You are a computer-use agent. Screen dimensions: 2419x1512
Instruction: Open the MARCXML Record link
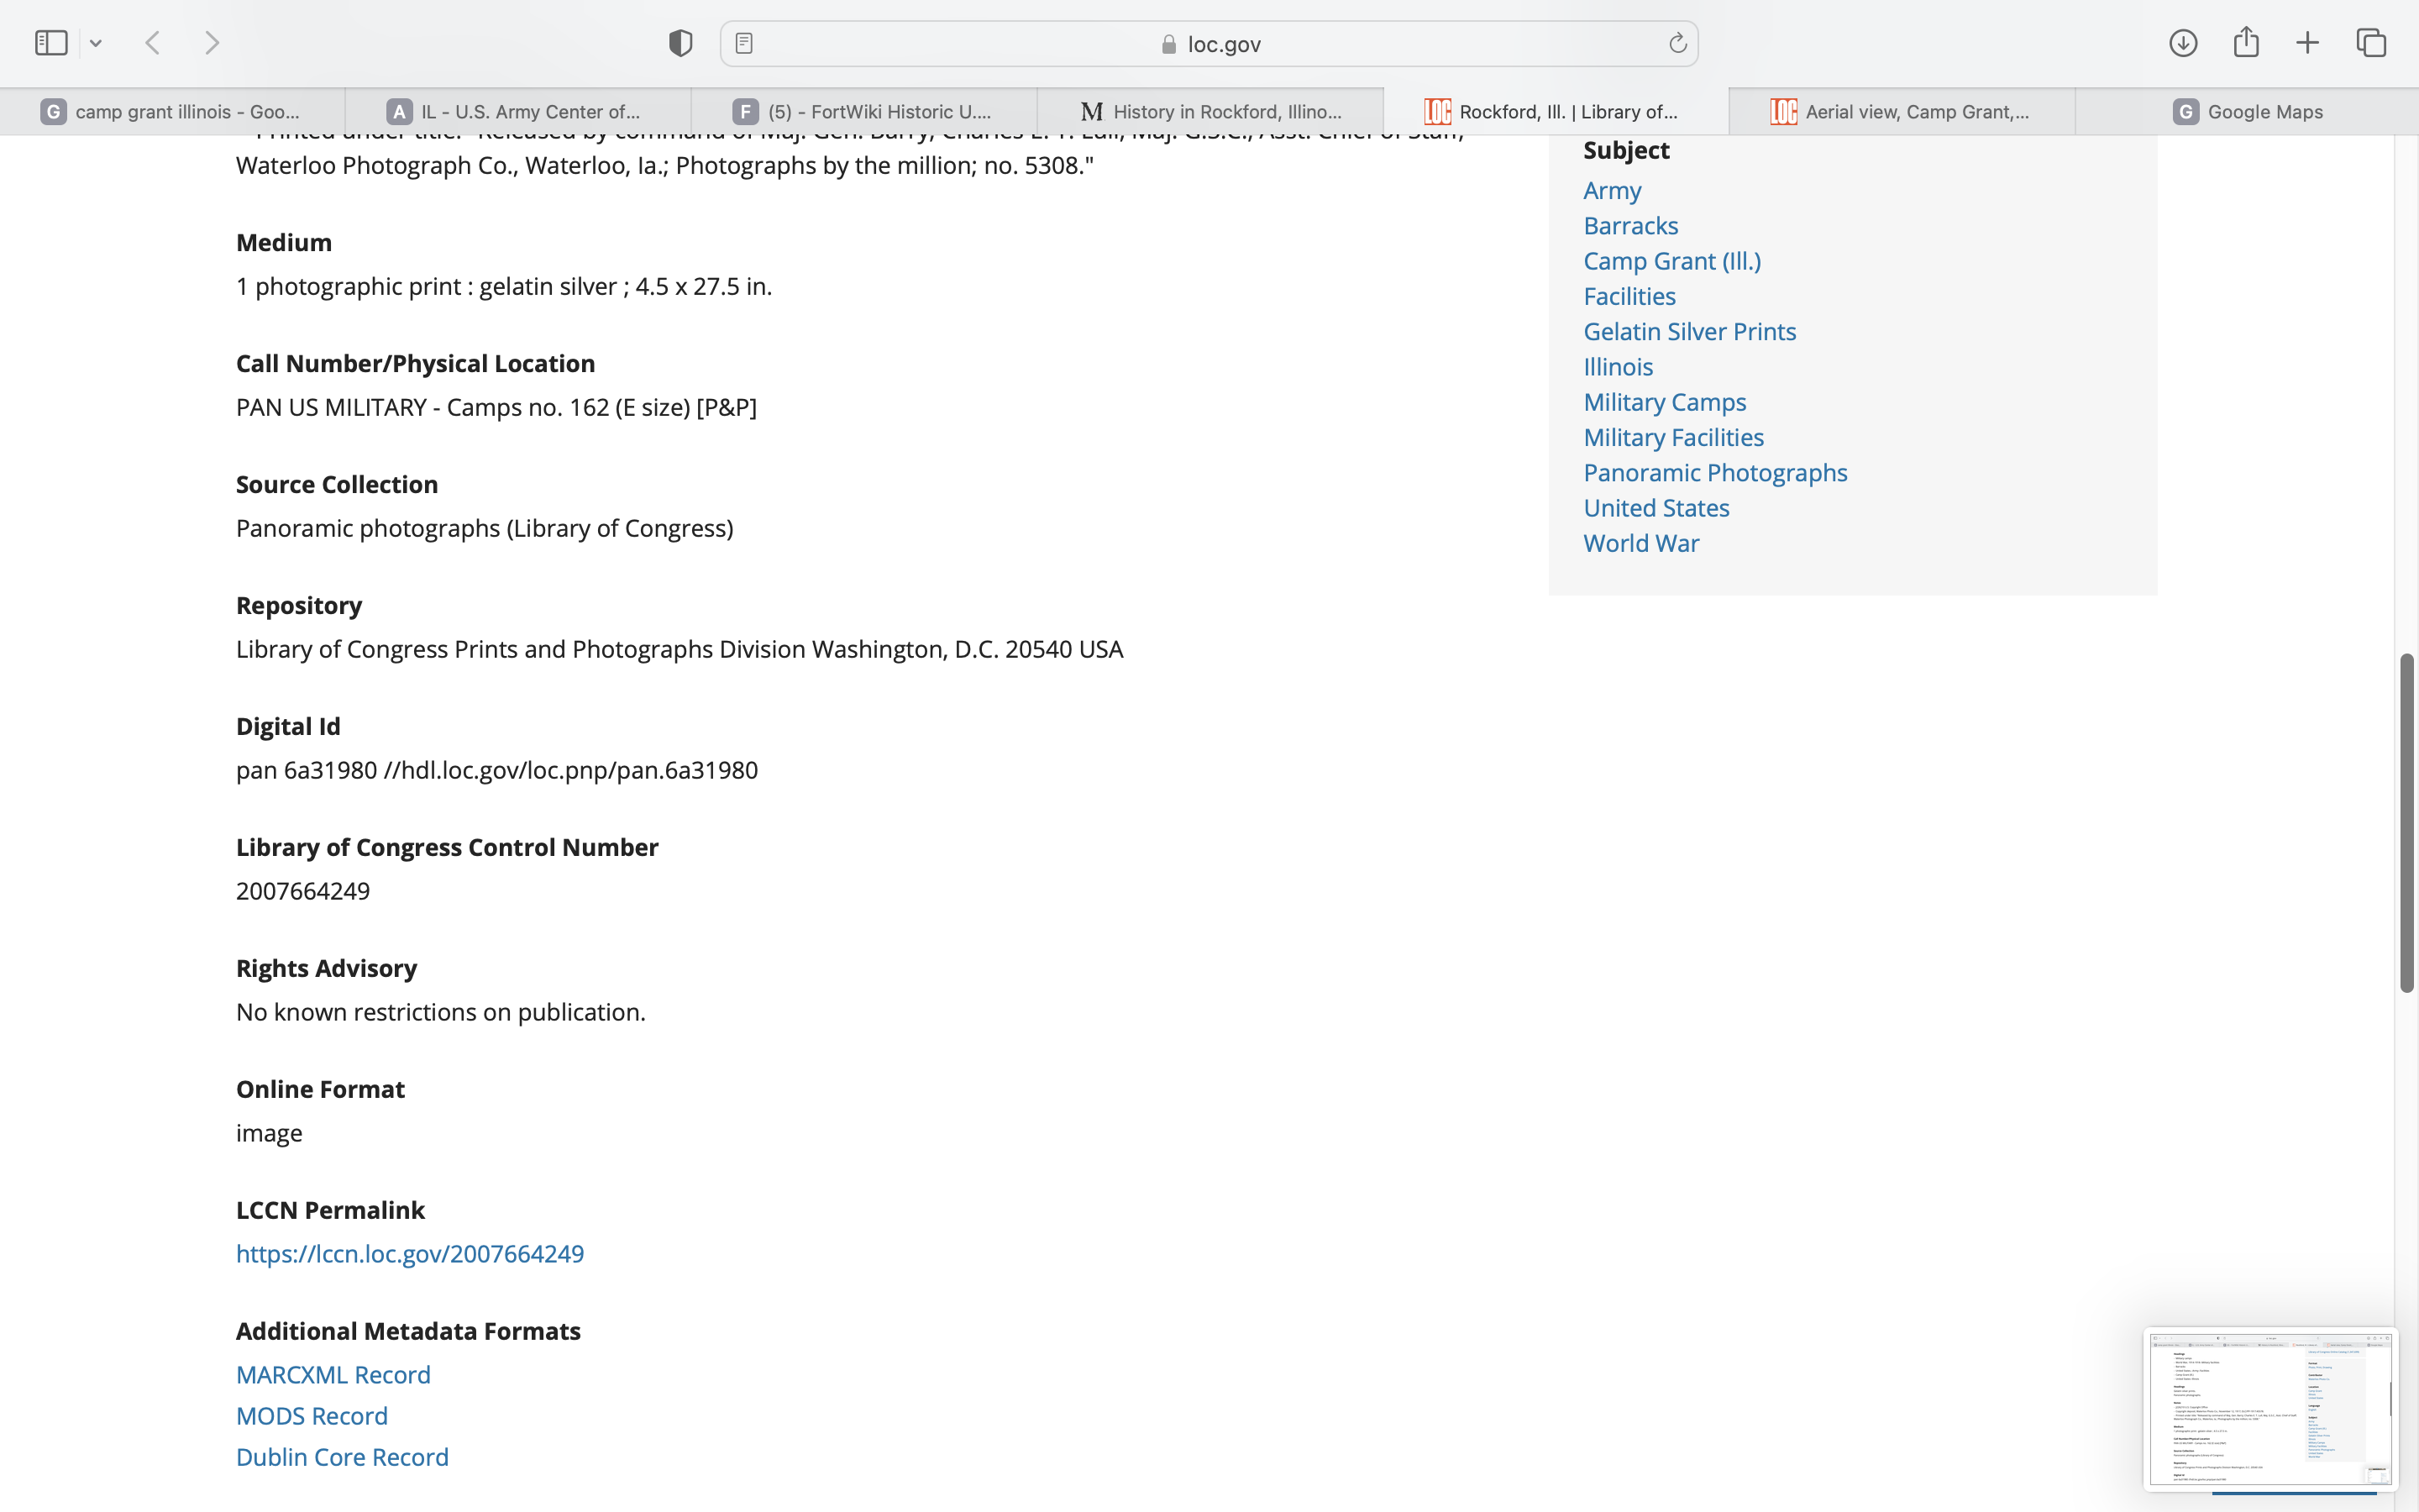click(x=333, y=1374)
